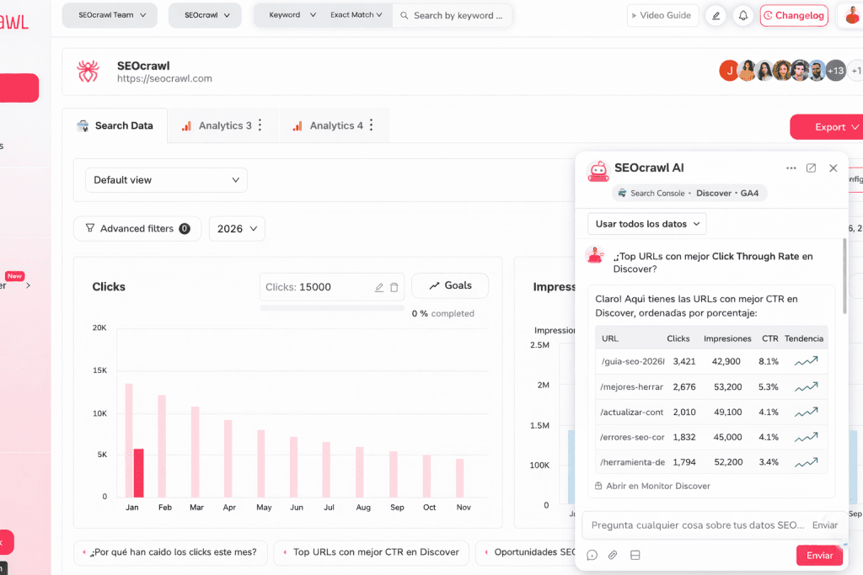Viewport: 863px width, 575px height.
Task: Open Analytics 4 tab options menu
Action: coord(372,125)
